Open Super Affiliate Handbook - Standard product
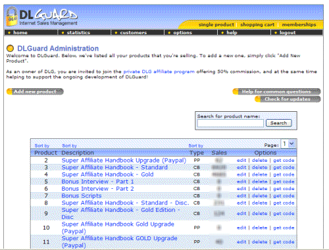 pyautogui.click(x=114, y=167)
